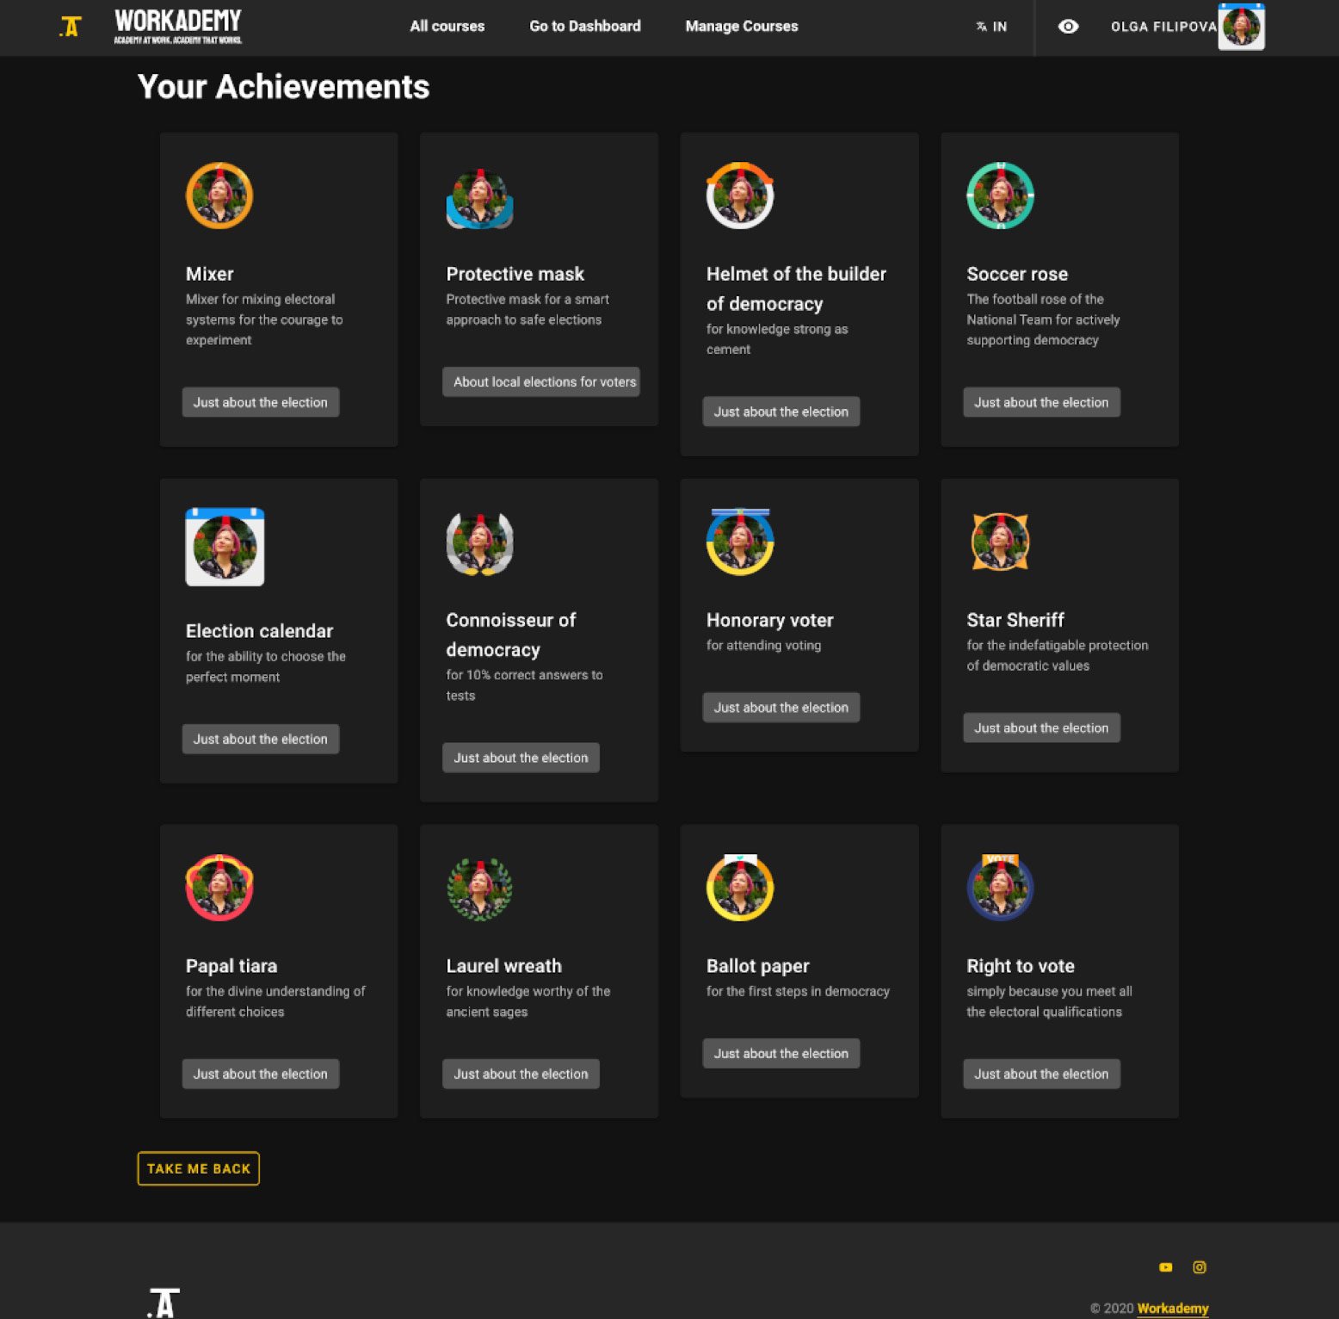Click the Soccer rose badge icon
The width and height of the screenshot is (1339, 1319).
(x=1000, y=195)
